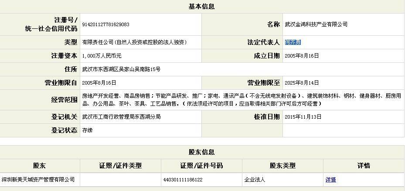Click the 注册号/统一社会信用代码 label
405x191 pixels.
click(51, 24)
